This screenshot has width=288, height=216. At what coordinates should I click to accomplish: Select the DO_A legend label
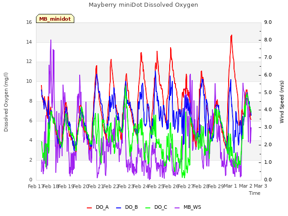(x=102, y=207)
